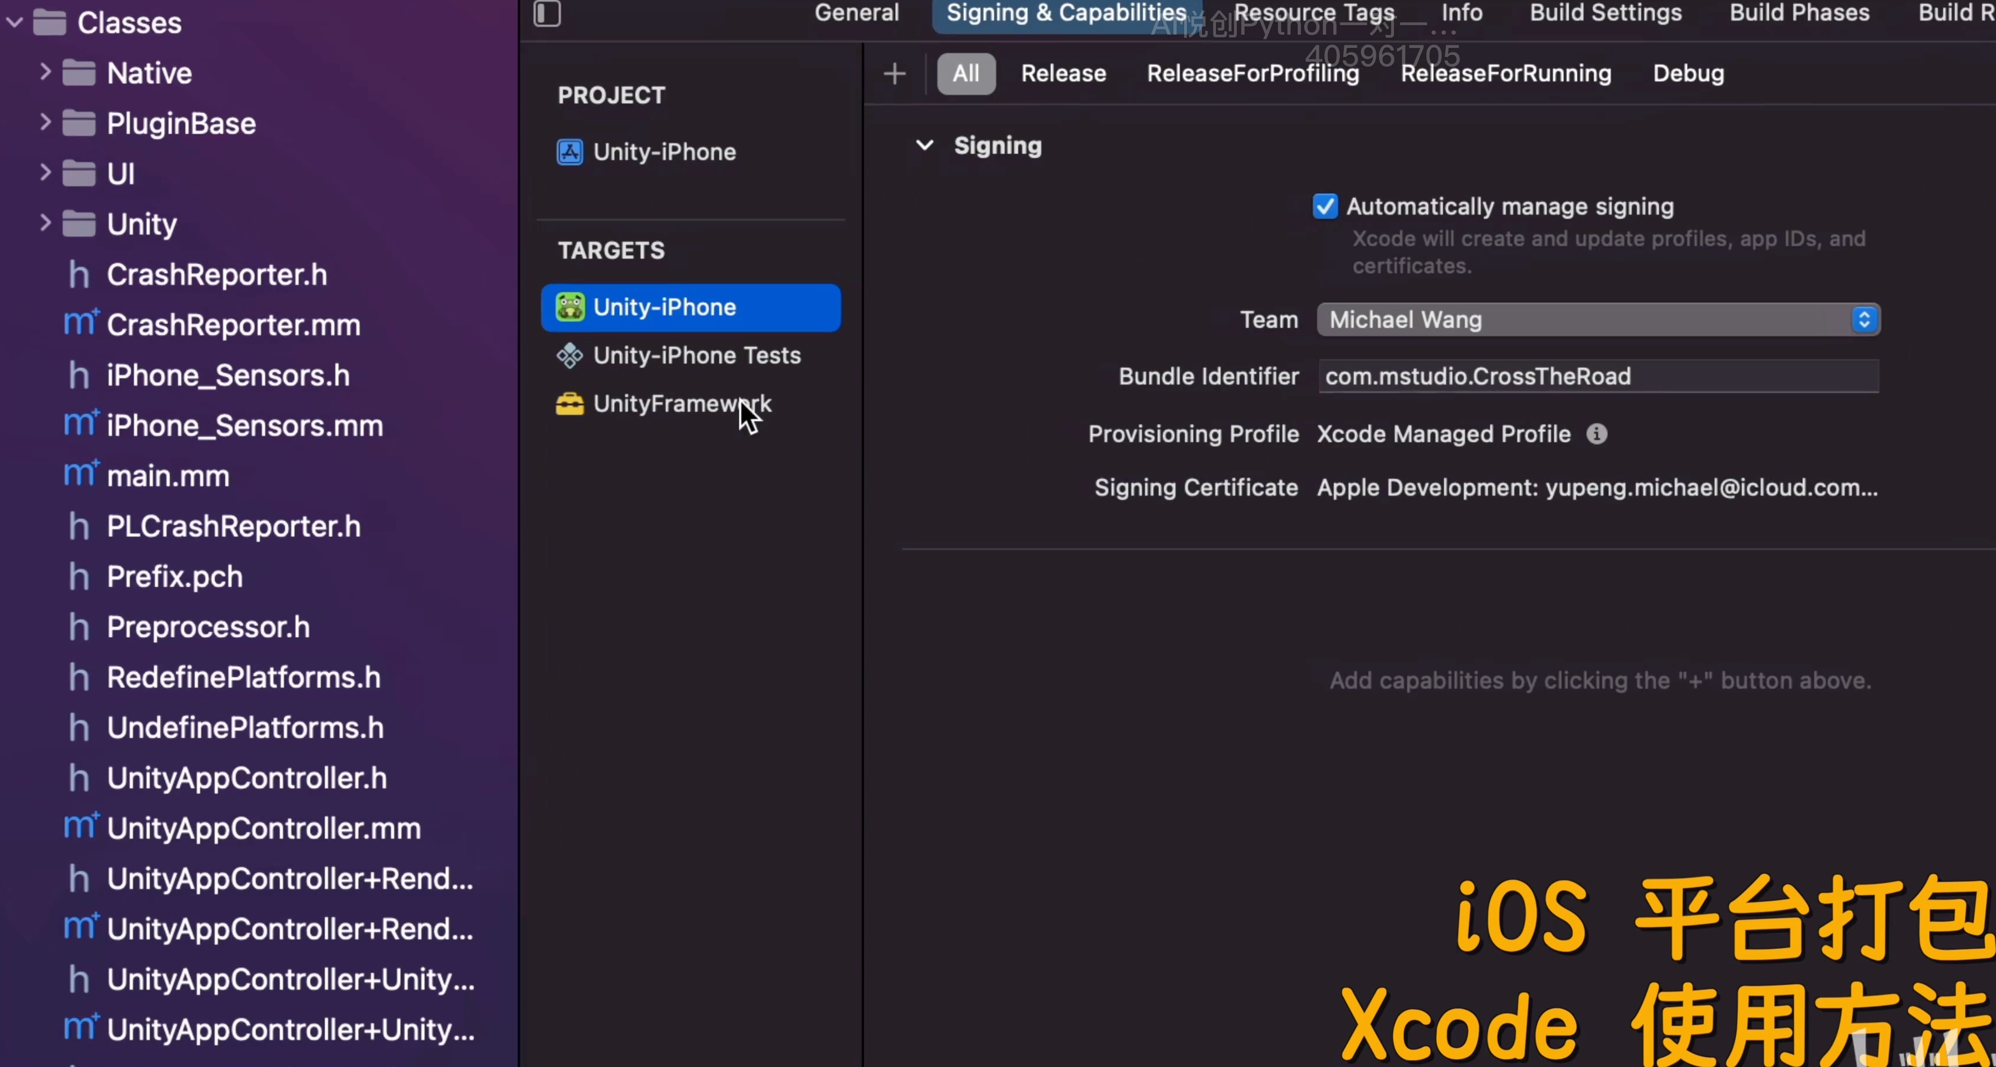
Task: Expand the PluginBase folder chevron
Action: pos(45,123)
